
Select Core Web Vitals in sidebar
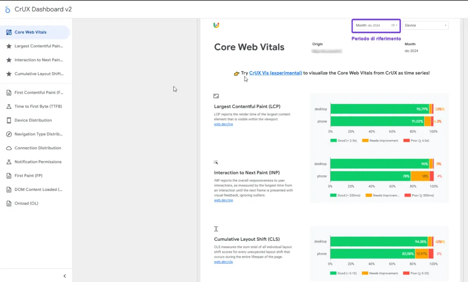tap(35, 32)
